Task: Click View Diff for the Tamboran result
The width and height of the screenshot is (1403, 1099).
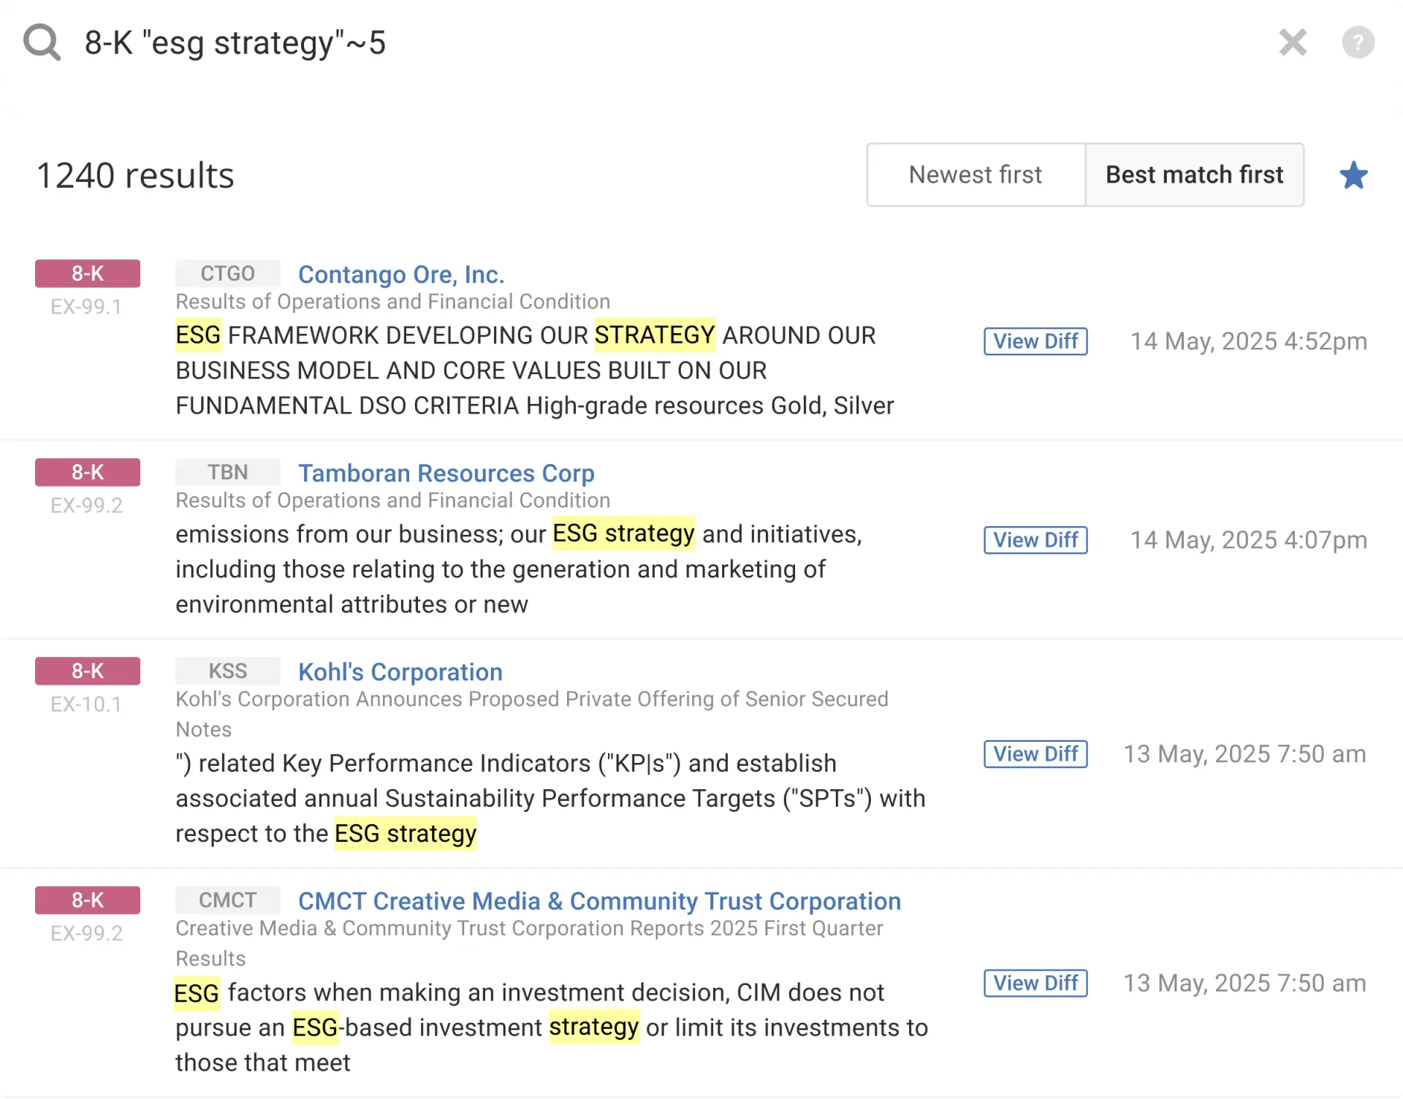Action: [1035, 540]
